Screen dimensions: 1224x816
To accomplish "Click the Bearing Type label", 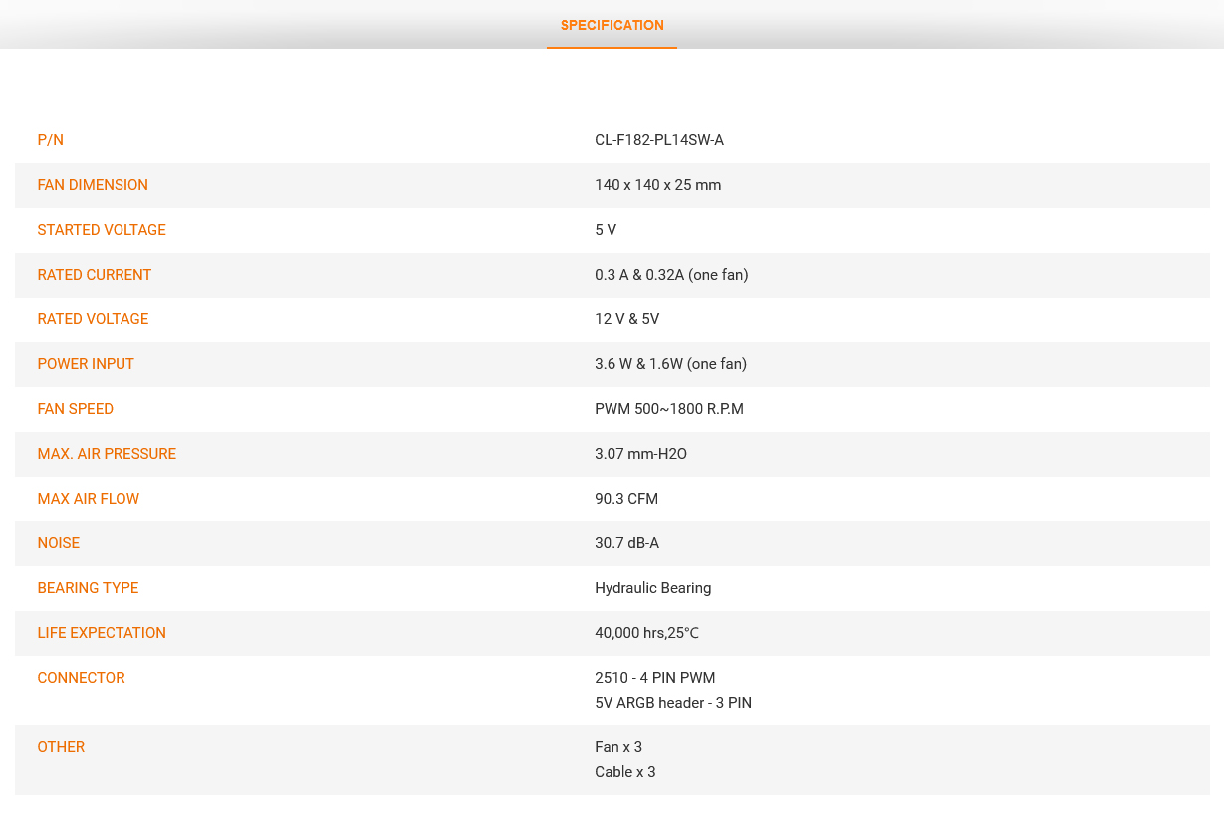I will point(88,588).
